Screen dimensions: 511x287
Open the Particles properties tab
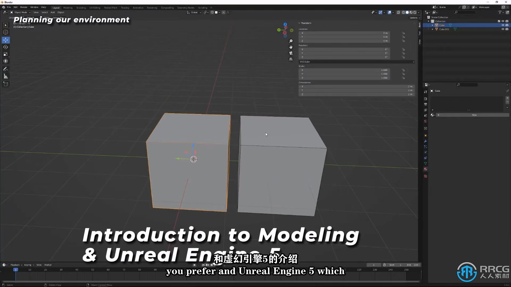(x=425, y=147)
